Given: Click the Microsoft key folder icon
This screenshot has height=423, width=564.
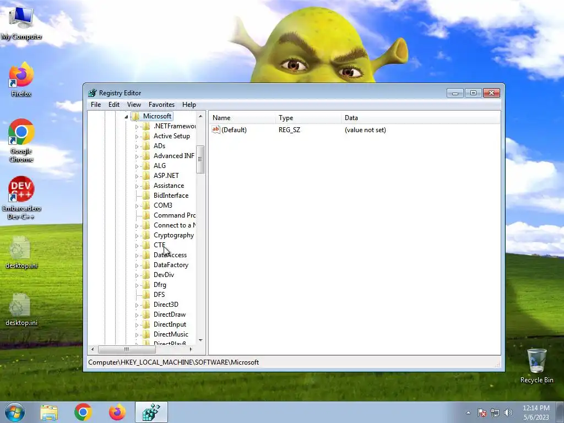Looking at the screenshot, I should click(135, 116).
